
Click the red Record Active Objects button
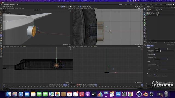coord(77,85)
